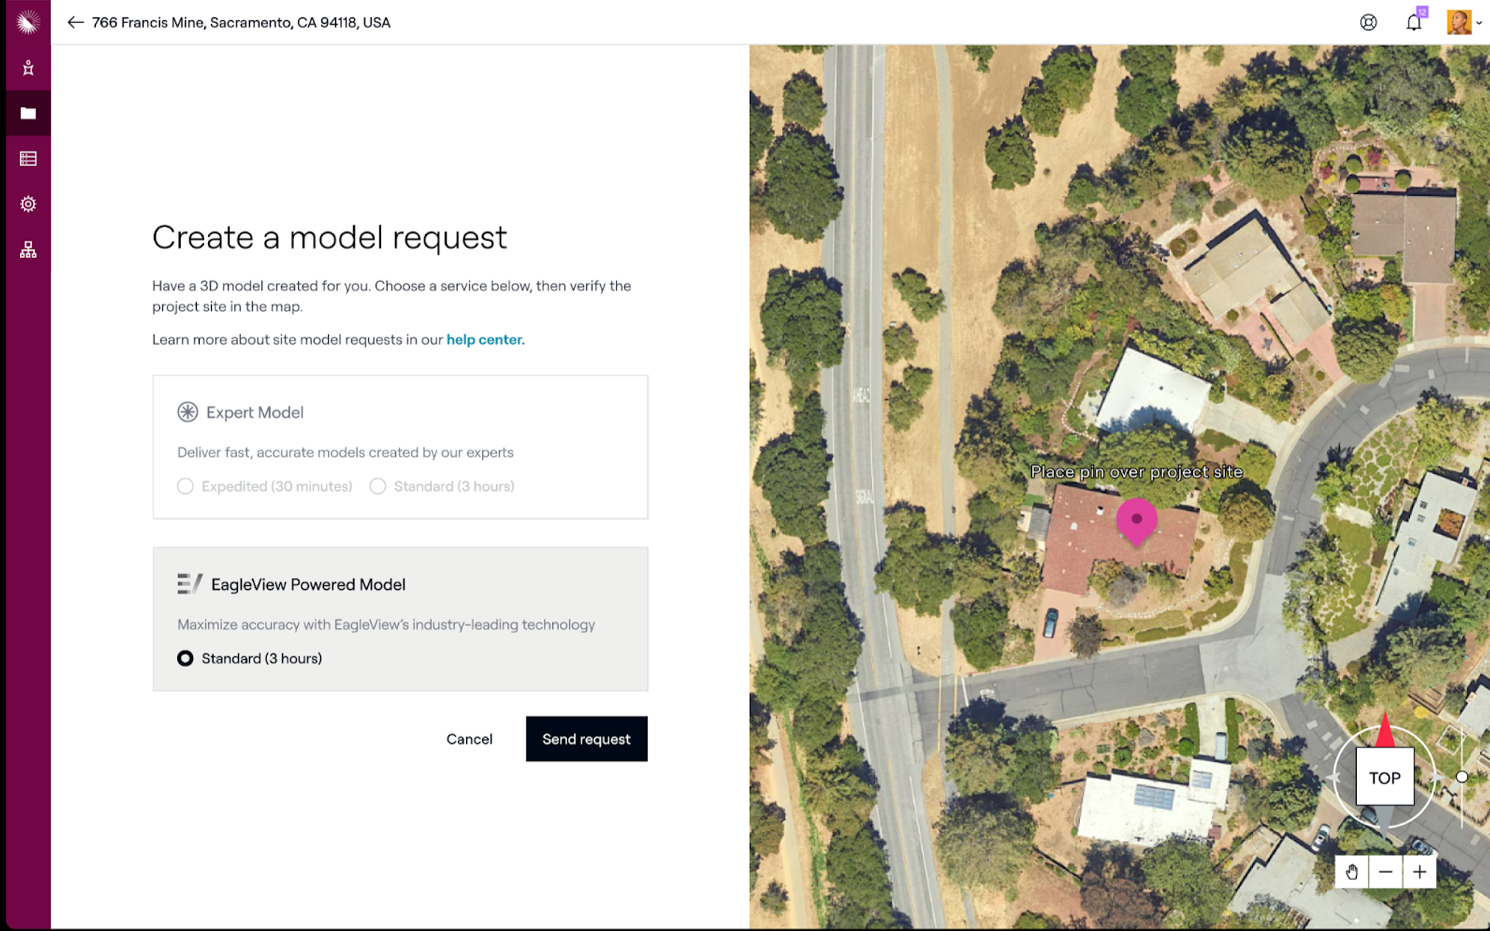
Task: Click the map tilt slider handle
Action: [1462, 777]
